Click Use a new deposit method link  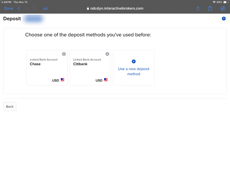click(x=134, y=71)
